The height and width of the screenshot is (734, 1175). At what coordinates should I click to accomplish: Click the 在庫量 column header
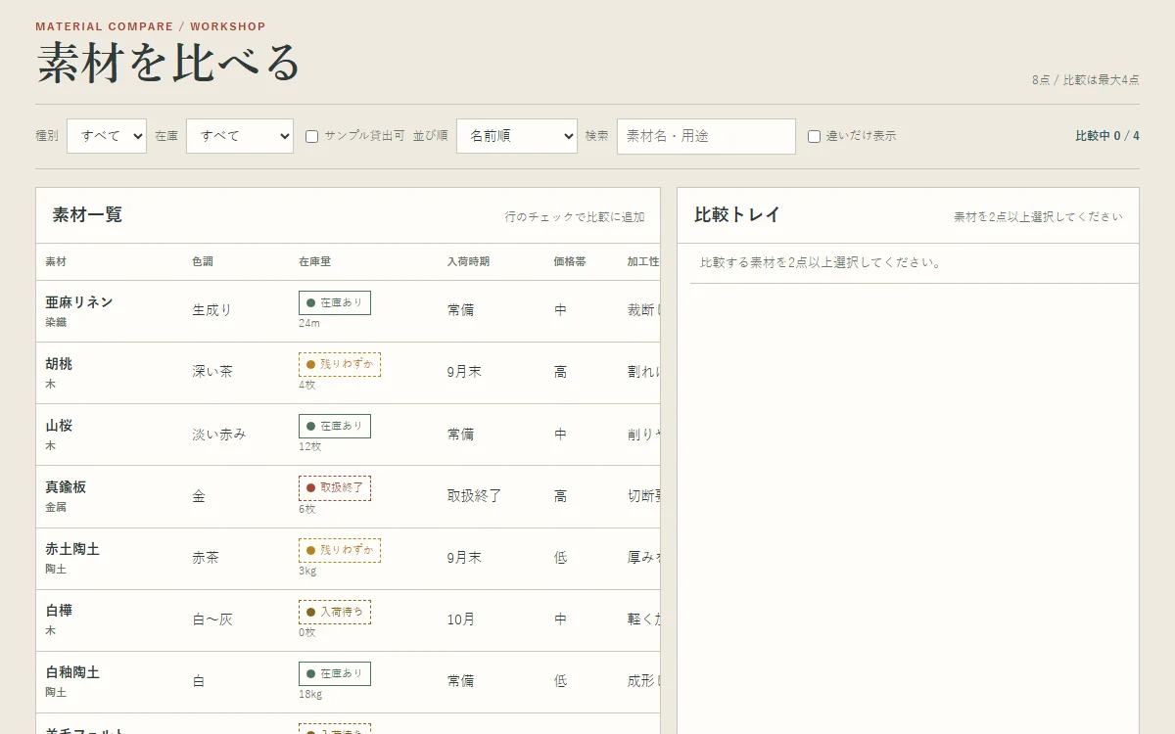(315, 262)
